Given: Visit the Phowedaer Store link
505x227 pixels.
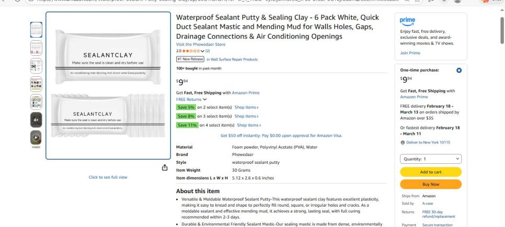Looking at the screenshot, I should (x=201, y=45).
